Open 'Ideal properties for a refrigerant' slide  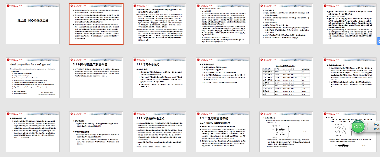[x=32, y=78]
